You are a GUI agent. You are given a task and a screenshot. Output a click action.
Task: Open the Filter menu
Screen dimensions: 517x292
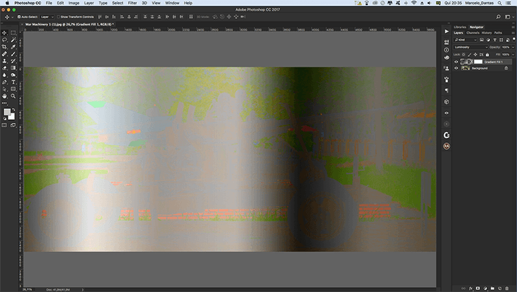pyautogui.click(x=132, y=3)
